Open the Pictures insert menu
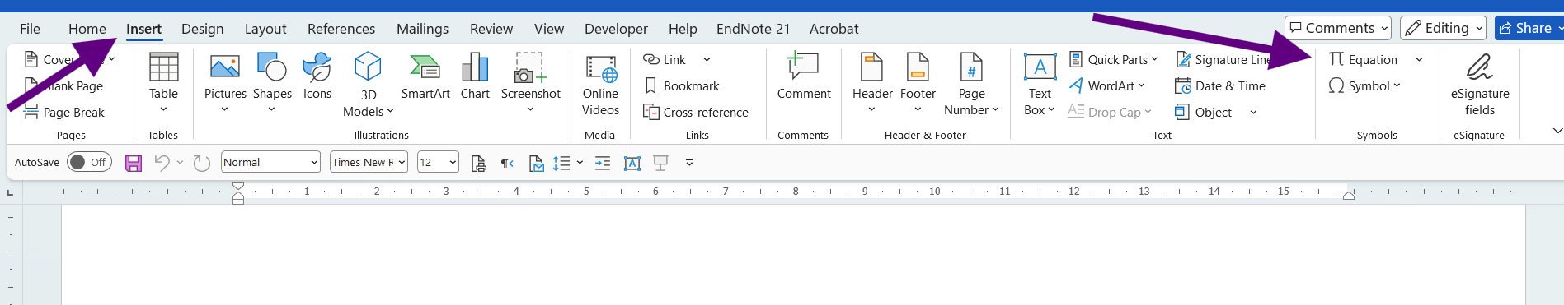 coord(225,82)
